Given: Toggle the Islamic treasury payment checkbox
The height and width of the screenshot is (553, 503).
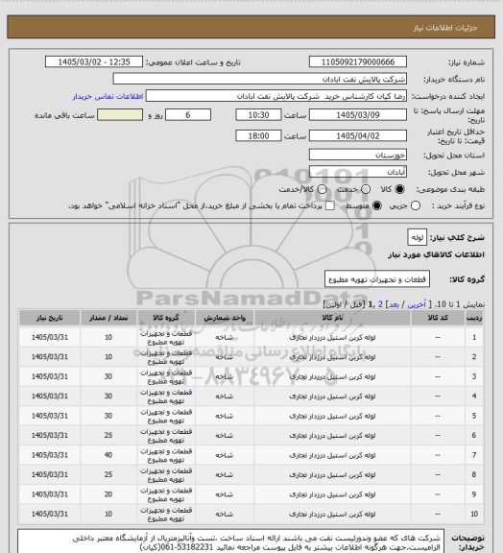Looking at the screenshot, I should tap(330, 205).
